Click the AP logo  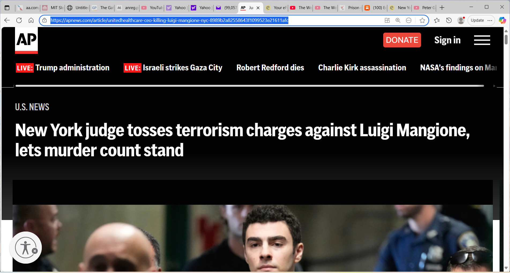coord(26,40)
